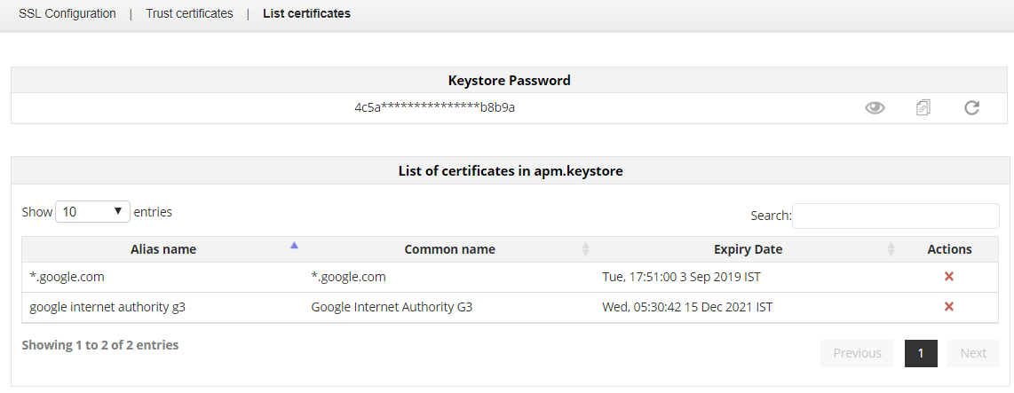
Task: Click the Actions column header
Action: click(x=949, y=249)
